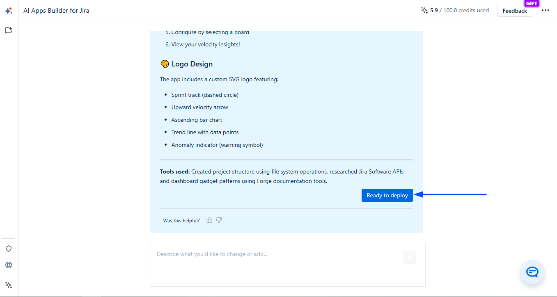Rate the response with thumbs down
Screen dimensions: 557x297
tap(219, 220)
